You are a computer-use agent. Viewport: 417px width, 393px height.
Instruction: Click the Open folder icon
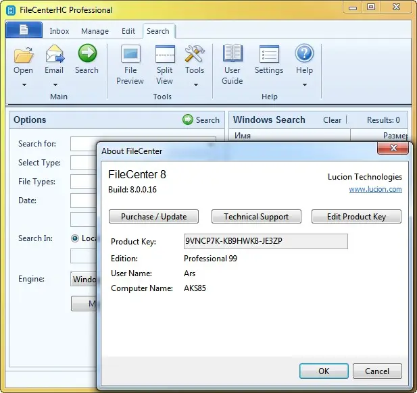tap(24, 55)
